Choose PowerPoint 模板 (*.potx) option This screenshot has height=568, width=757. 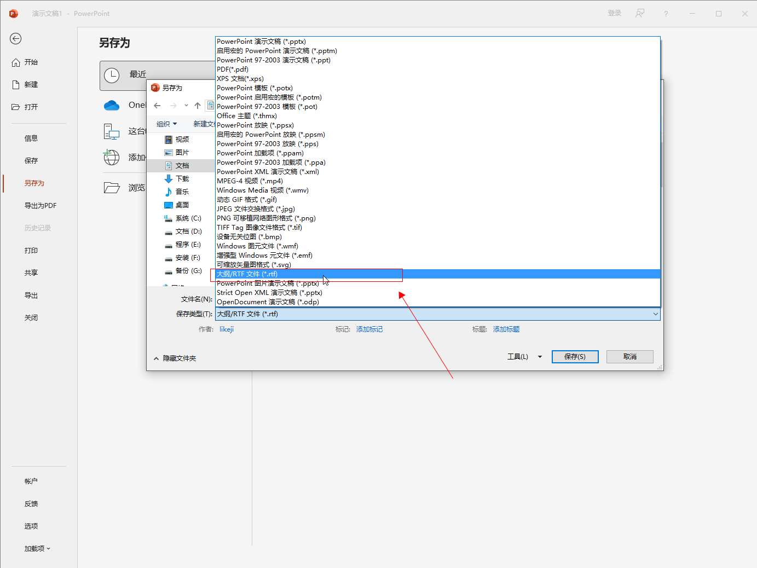[438, 88]
